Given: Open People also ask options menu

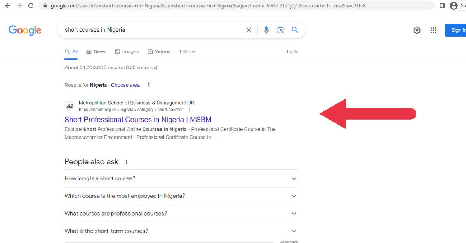Looking at the screenshot, I should coord(126,162).
